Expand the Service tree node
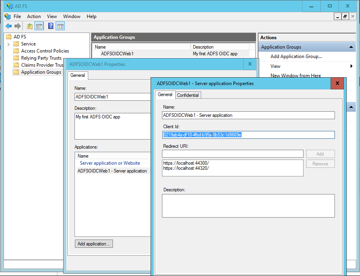This screenshot has width=360, height=276. pyautogui.click(x=9, y=44)
